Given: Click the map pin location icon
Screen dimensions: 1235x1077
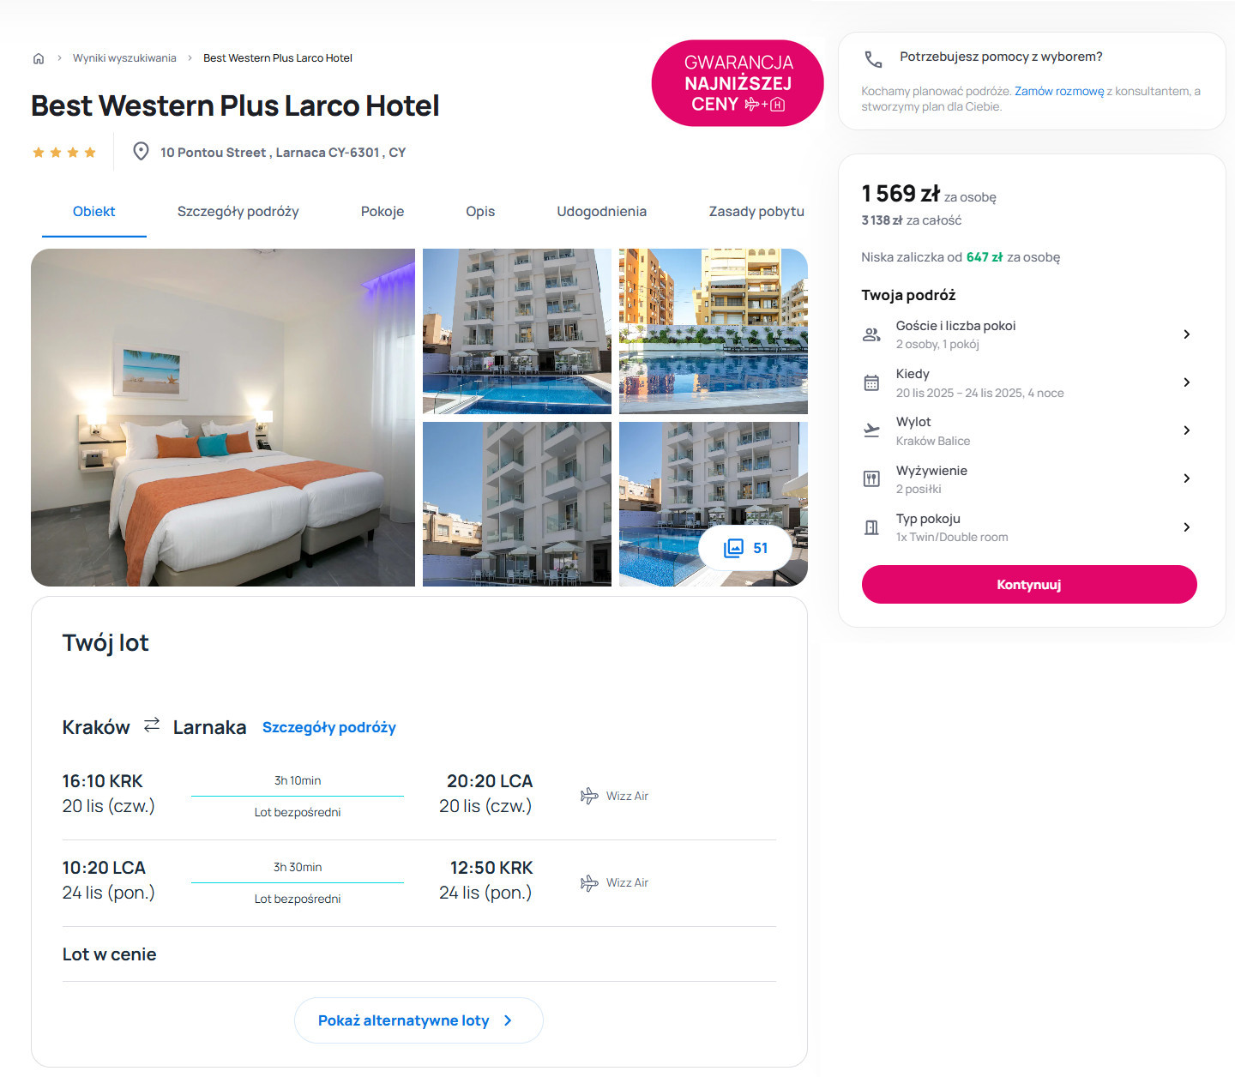Looking at the screenshot, I should tap(141, 152).
